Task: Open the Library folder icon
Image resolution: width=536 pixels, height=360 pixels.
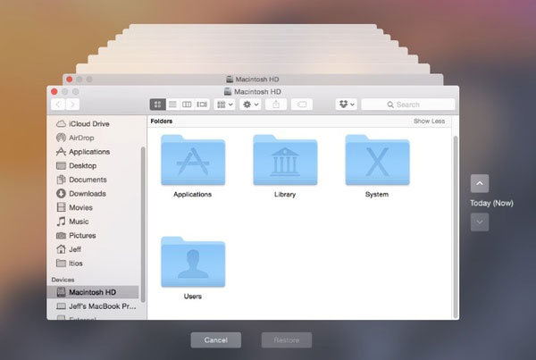Action: 285,161
